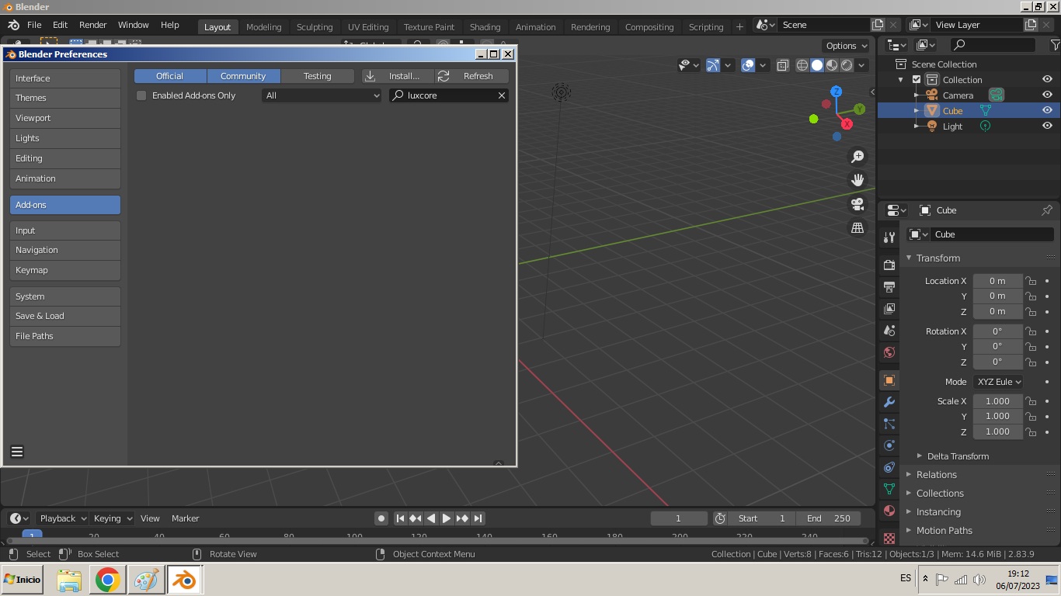Viewport: 1061px width, 596px height.
Task: Open the add-on category All dropdown
Action: 322,95
